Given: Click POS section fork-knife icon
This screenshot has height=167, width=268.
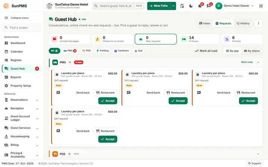Looking at the screenshot, I should 55,154.
